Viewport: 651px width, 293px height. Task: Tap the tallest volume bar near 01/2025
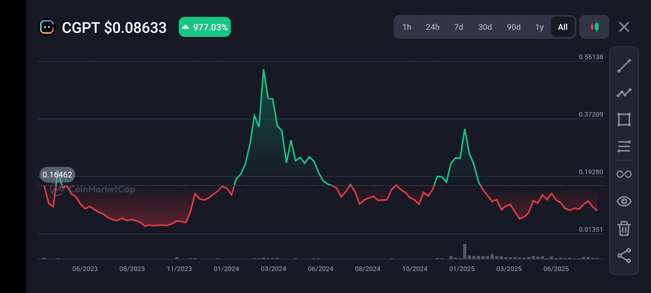click(x=465, y=251)
